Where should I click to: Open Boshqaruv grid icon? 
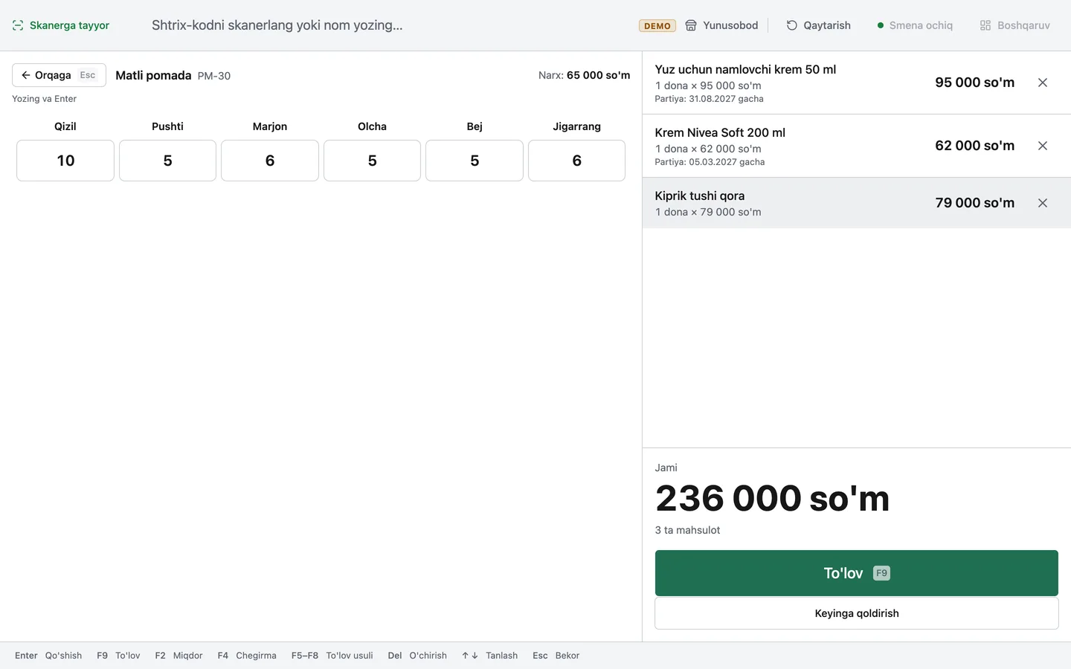[x=985, y=25]
